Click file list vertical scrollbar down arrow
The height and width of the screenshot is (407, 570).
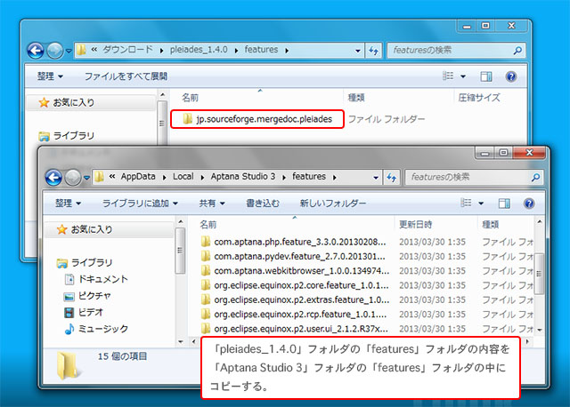[x=540, y=330]
